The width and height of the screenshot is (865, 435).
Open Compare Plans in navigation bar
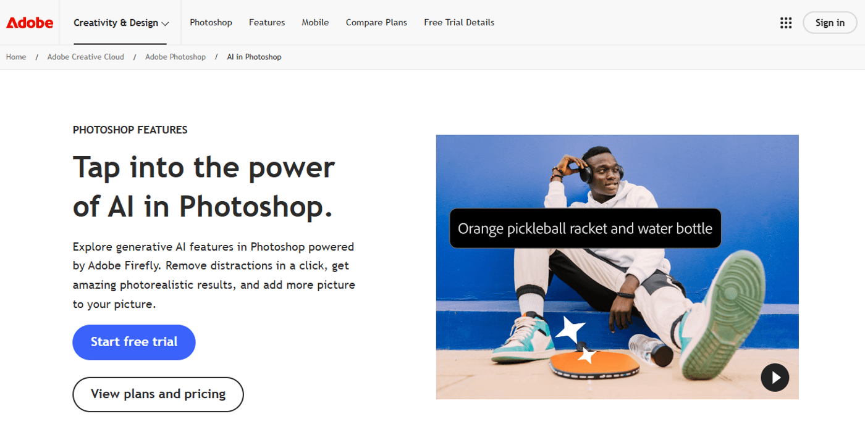[x=376, y=22]
